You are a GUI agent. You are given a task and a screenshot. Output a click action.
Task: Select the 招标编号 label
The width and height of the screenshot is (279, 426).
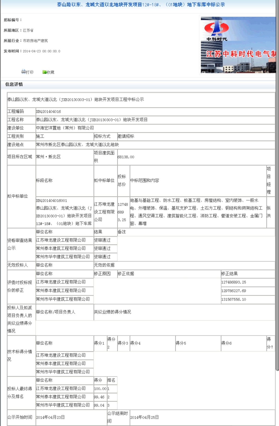click(13, 20)
